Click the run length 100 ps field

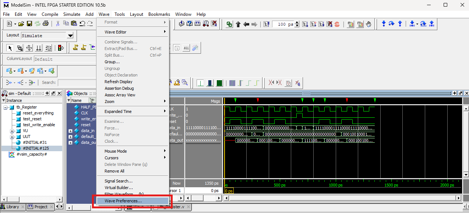click(283, 24)
